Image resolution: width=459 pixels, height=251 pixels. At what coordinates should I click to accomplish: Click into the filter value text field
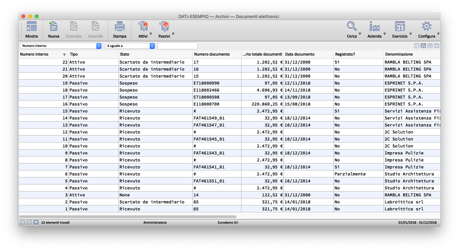click(x=177, y=46)
